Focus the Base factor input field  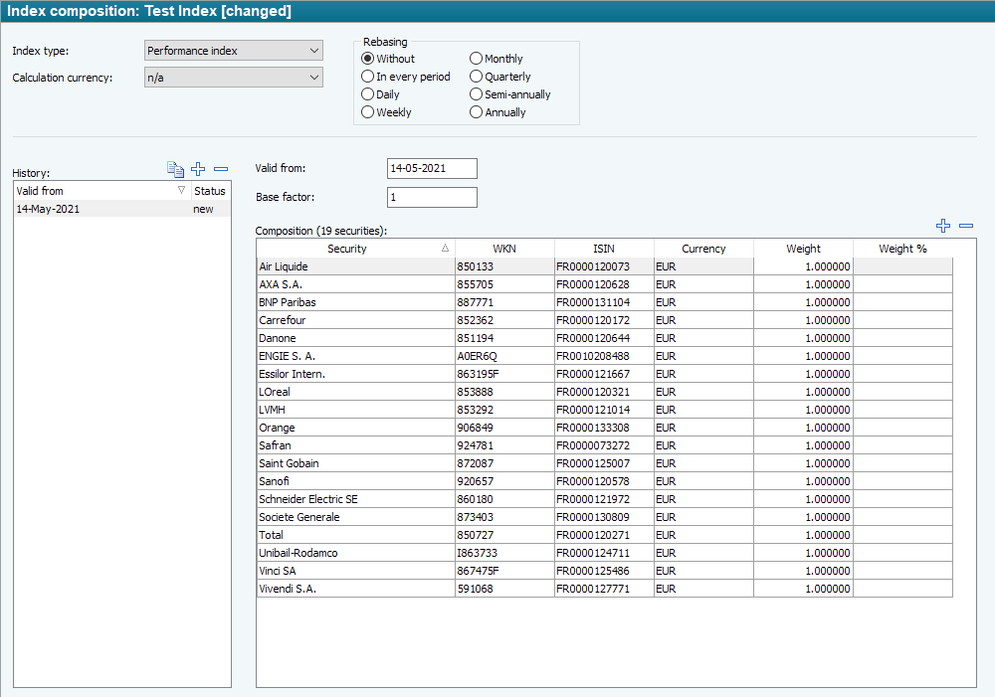click(432, 198)
